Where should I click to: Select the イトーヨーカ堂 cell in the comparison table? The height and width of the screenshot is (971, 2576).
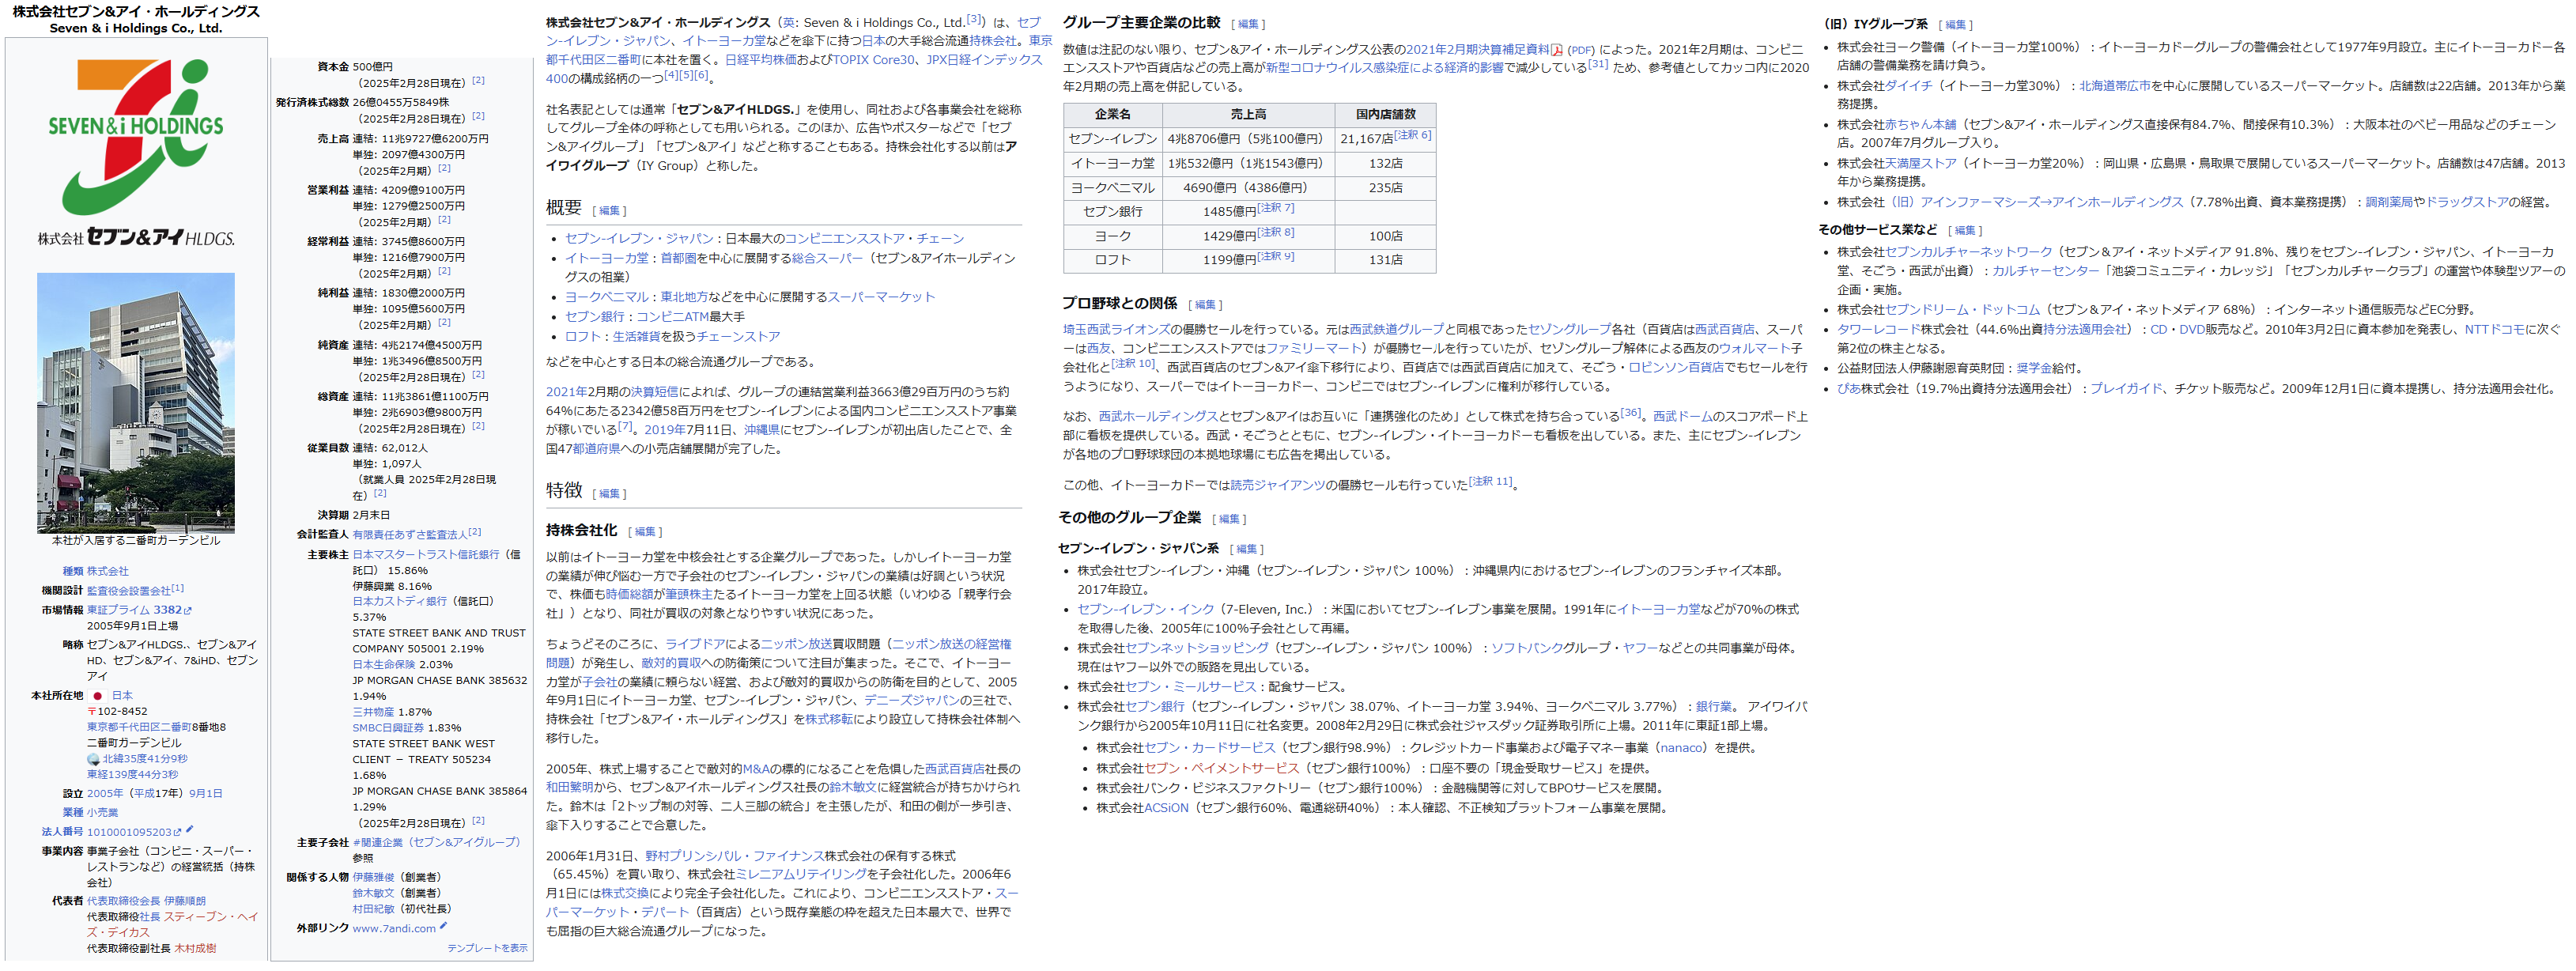[1112, 164]
